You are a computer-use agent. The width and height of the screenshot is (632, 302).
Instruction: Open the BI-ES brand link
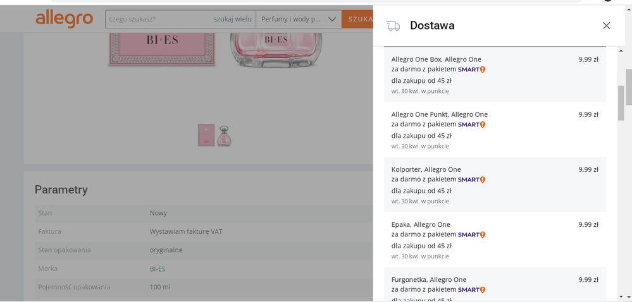158,269
